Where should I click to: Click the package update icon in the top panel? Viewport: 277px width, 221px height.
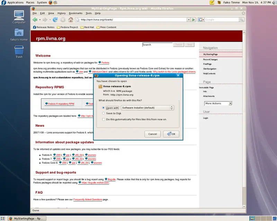point(219,2)
